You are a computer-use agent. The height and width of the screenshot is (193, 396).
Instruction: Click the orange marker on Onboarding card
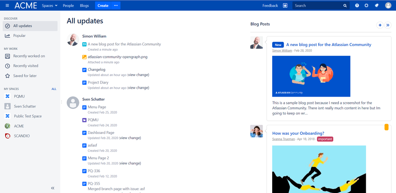[x=386, y=127]
